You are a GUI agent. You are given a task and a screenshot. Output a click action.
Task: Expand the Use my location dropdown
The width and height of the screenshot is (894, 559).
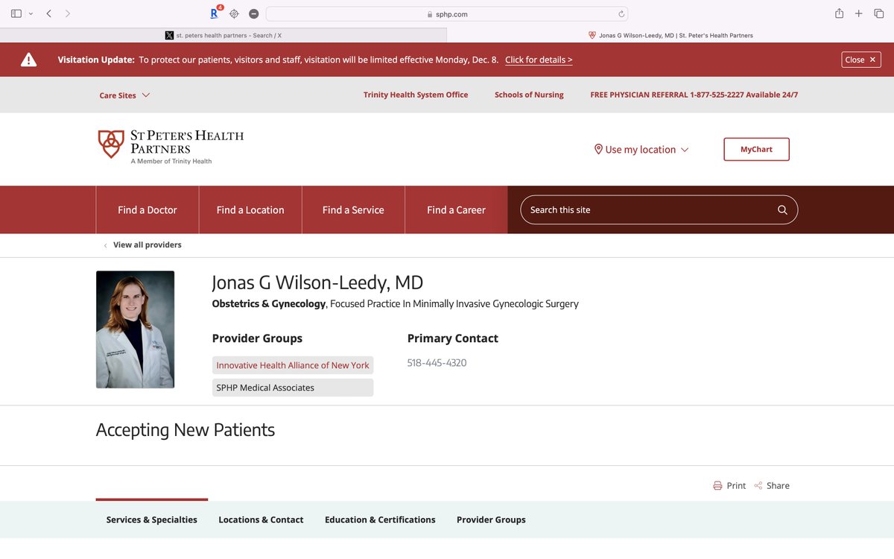coord(641,150)
